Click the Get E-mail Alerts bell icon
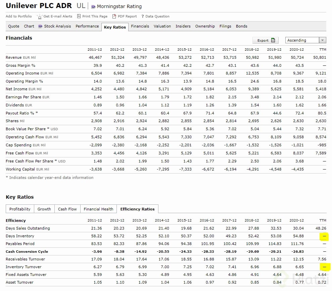Image resolution: width=332 pixels, height=291 pixels. (39, 16)
